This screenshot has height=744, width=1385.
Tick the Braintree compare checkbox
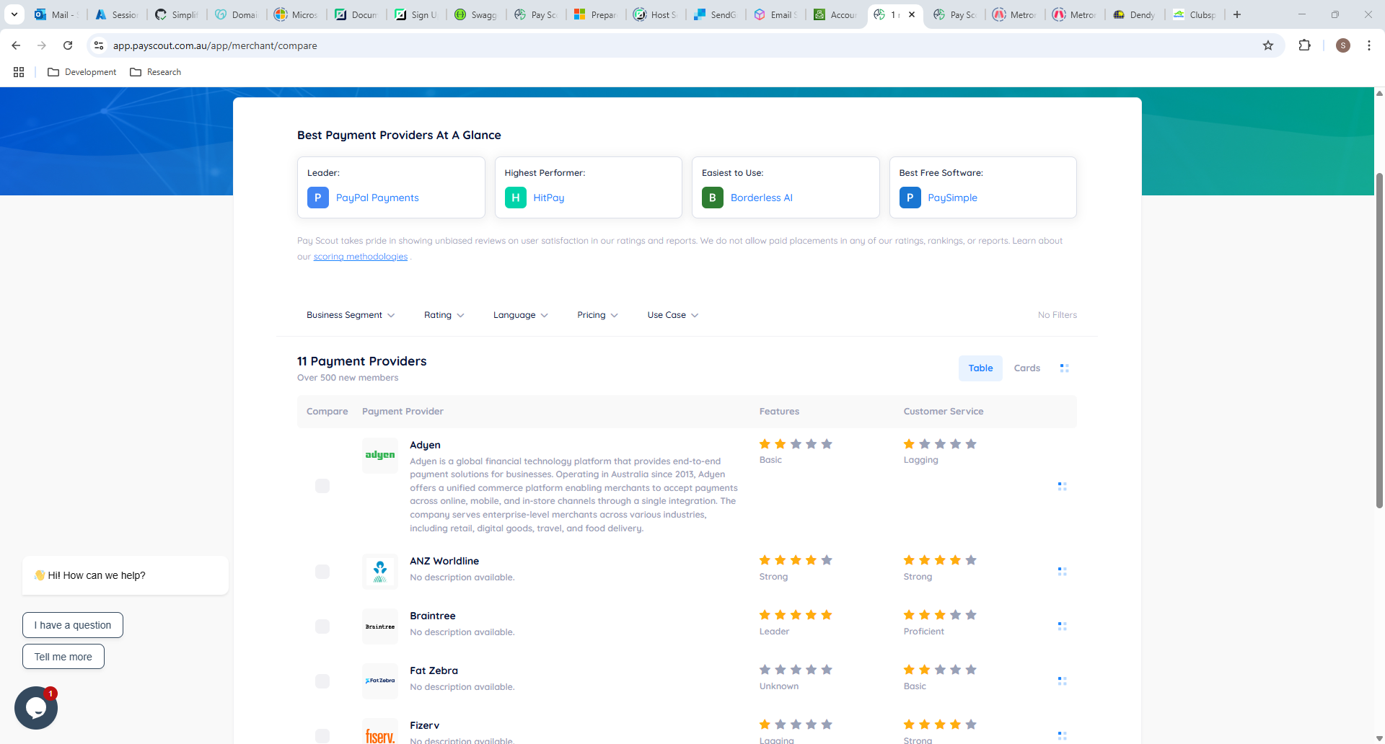pos(322,626)
